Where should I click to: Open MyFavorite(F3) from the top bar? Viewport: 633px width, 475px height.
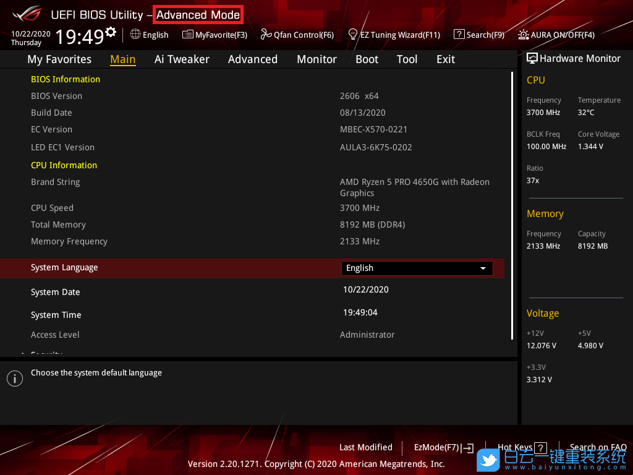coord(215,35)
